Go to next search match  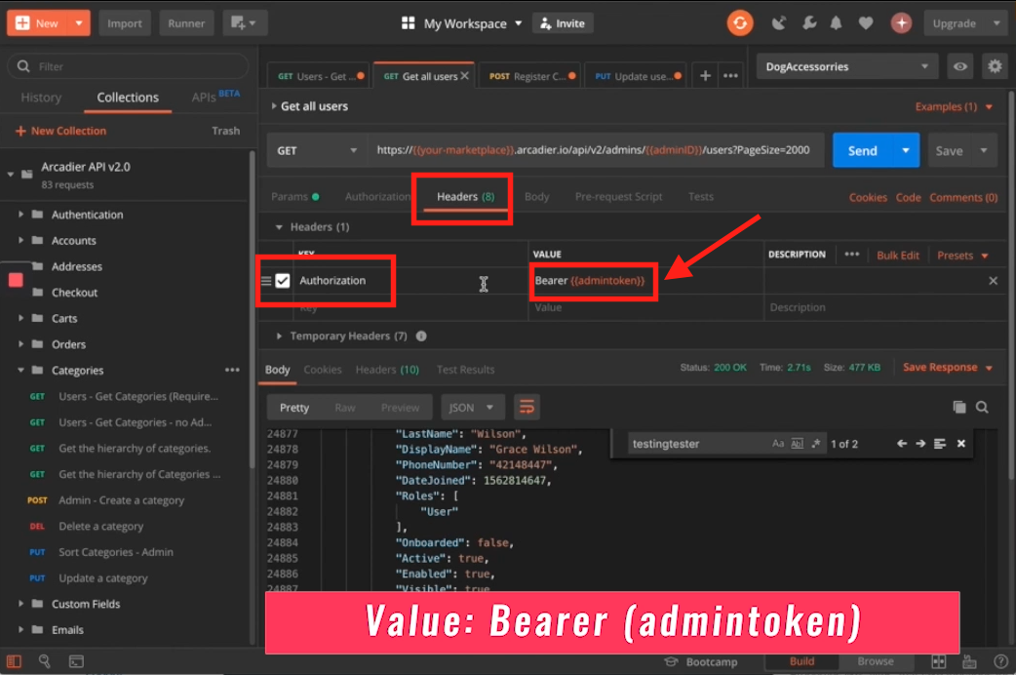920,444
